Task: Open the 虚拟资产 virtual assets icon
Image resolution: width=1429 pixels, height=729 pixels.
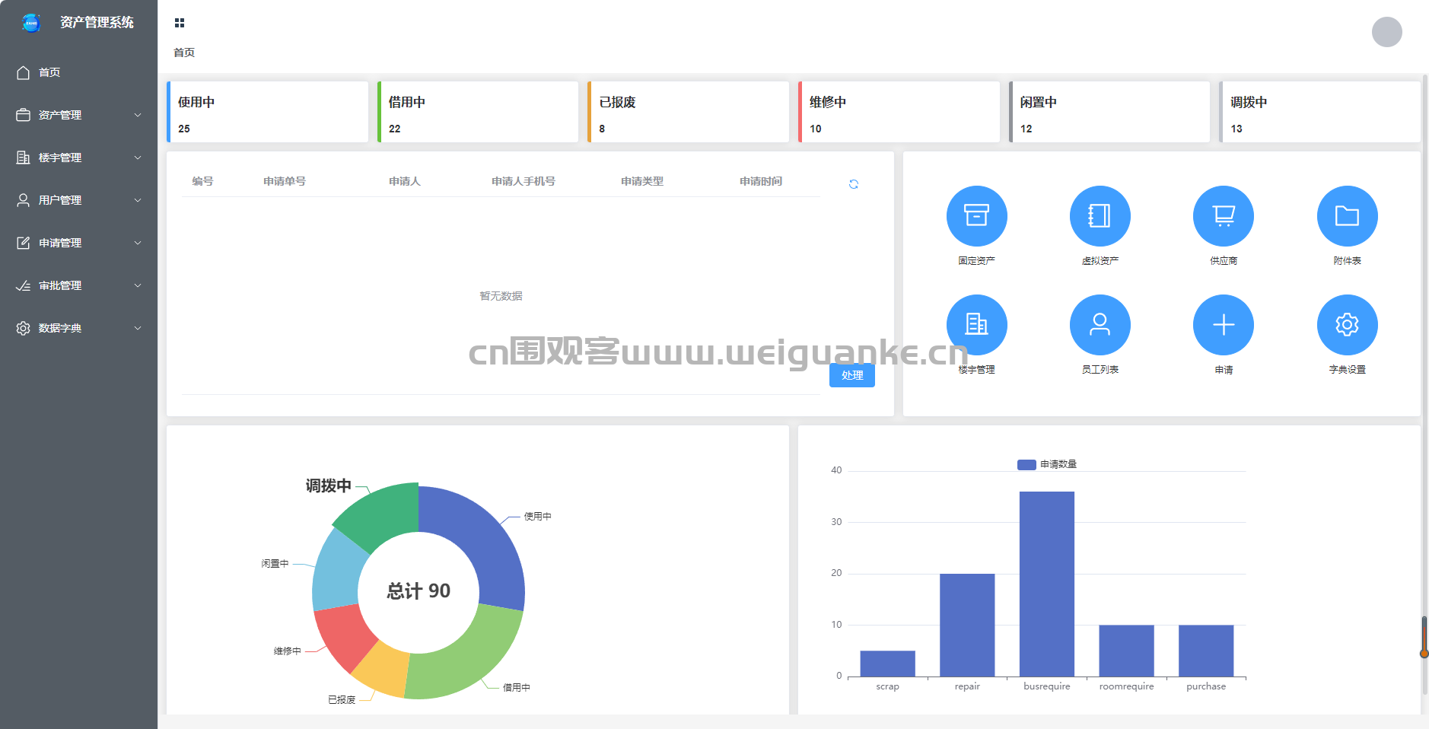Action: coord(1100,216)
